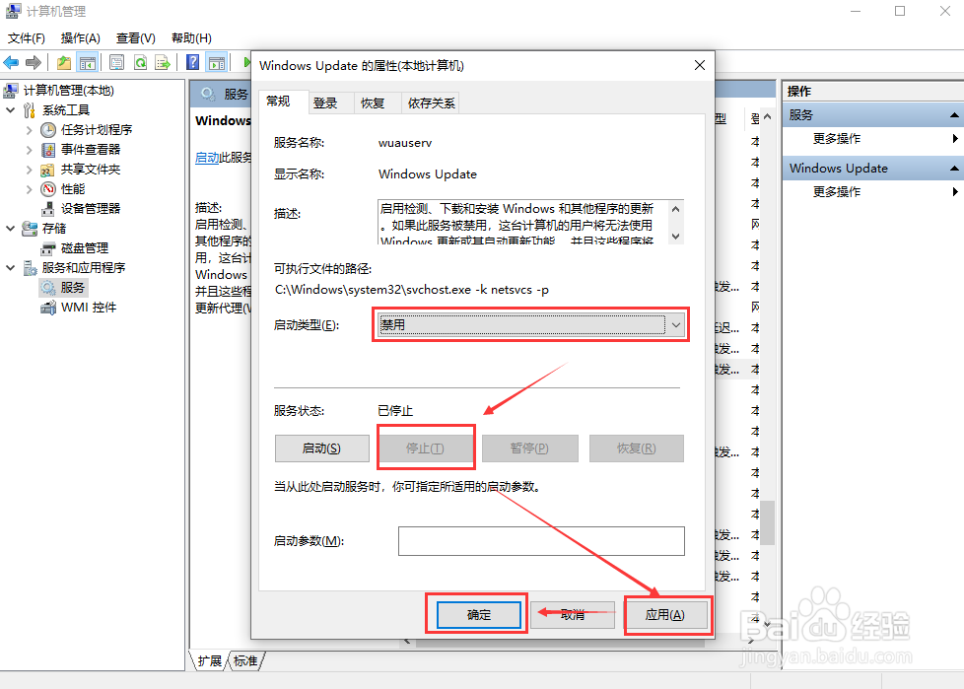Select the 设备管理器 icon in the tree
This screenshot has height=689, width=964.
pos(48,209)
